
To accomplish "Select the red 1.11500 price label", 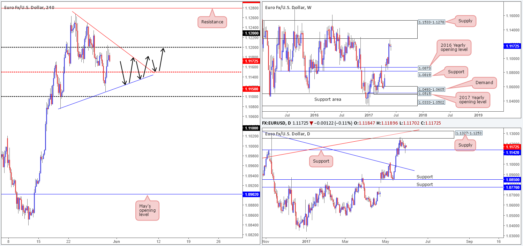I will coord(252,90).
